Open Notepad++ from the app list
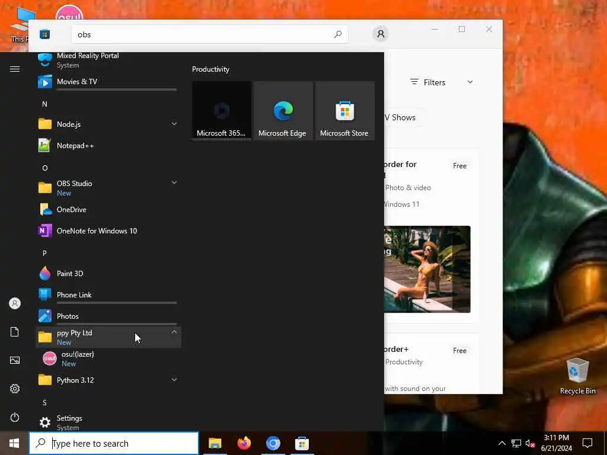Image resolution: width=607 pixels, height=455 pixels. click(x=108, y=146)
